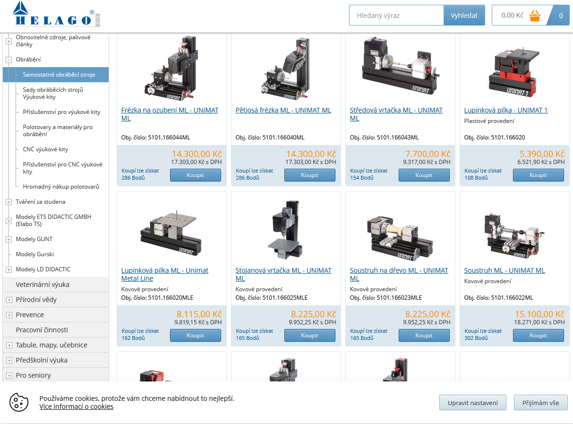Expand the Přírodní vědy section
573x424 pixels.
[x=9, y=300]
